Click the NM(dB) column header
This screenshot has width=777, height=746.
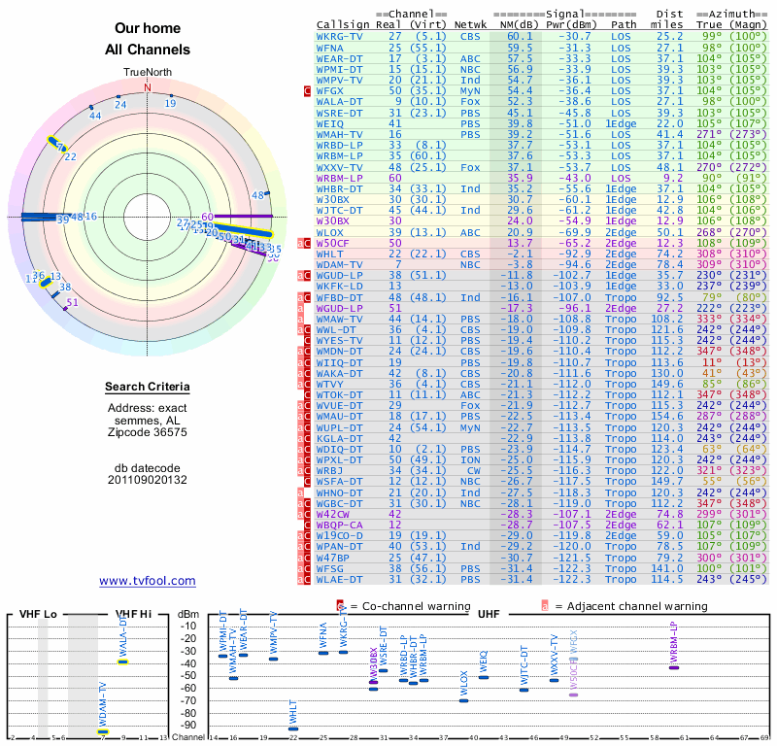[x=518, y=25]
